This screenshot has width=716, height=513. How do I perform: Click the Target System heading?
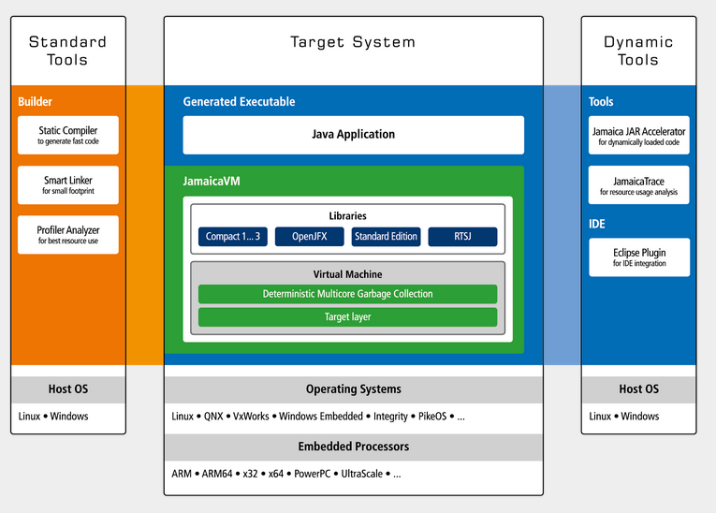(x=353, y=42)
